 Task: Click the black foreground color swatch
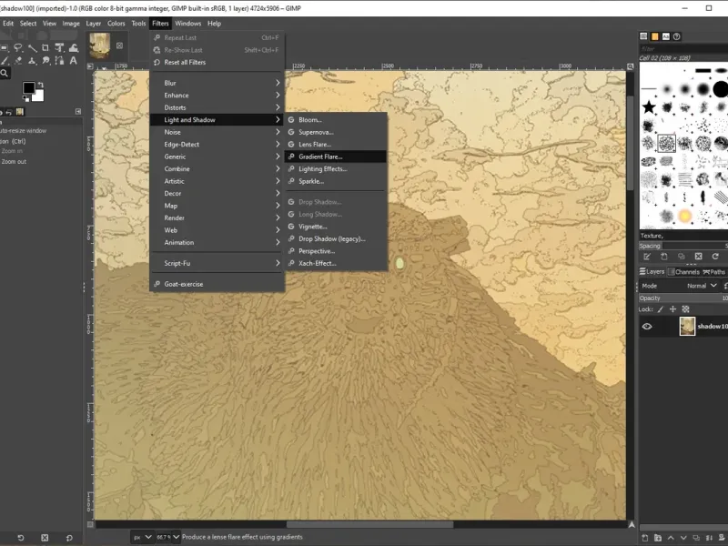click(x=28, y=88)
